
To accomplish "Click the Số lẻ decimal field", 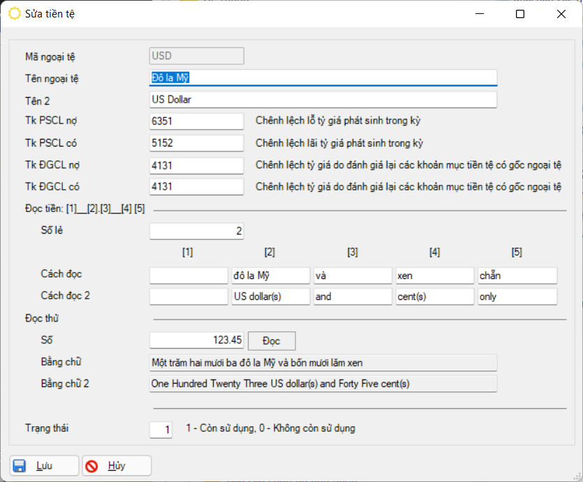I will point(196,231).
